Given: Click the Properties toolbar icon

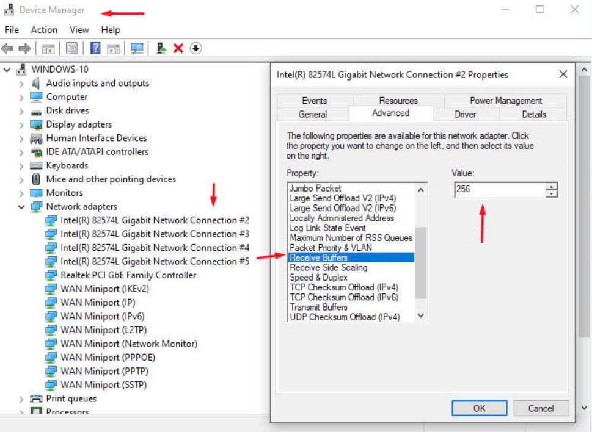Looking at the screenshot, I should (x=71, y=48).
